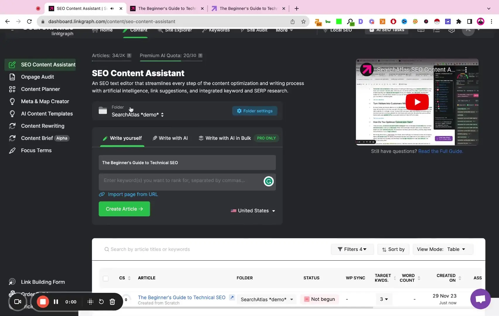
Task: Pause the active recording timer
Action: click(x=56, y=301)
